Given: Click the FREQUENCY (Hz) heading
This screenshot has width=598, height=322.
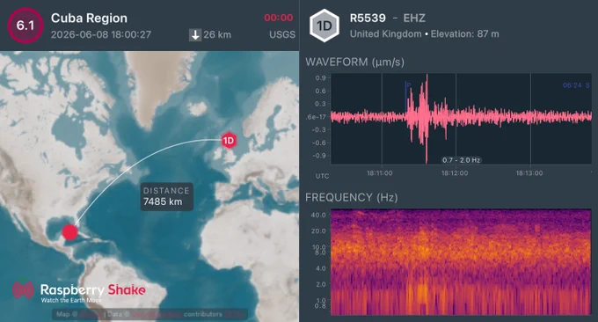Looking at the screenshot, I should (351, 197).
